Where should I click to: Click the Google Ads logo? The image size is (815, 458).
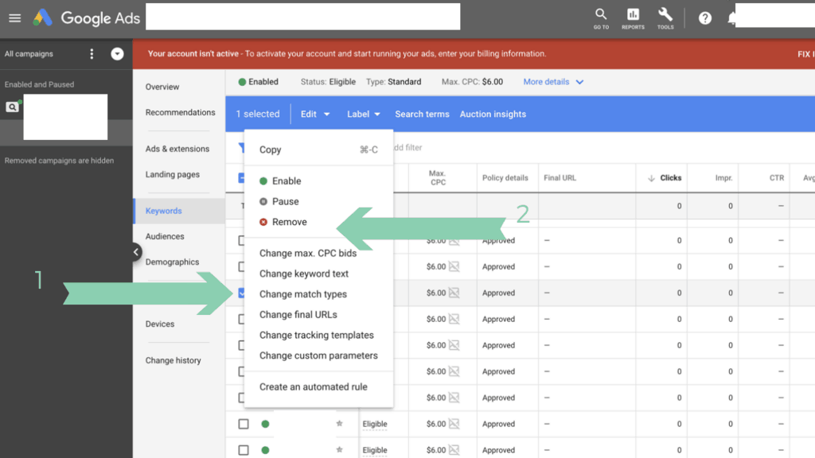pos(86,17)
